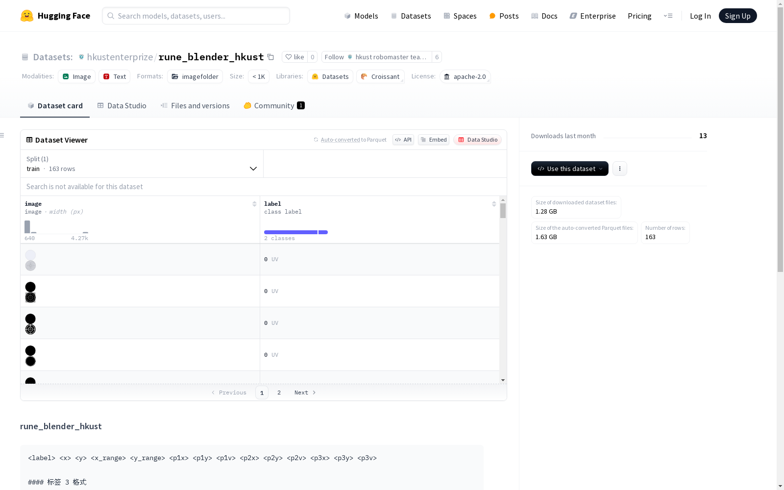Go to Datasets in the top navigation
The width and height of the screenshot is (784, 490).
411,16
